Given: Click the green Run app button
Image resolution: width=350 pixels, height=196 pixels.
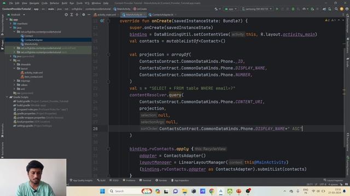Looking at the screenshot, I should coord(277,9).
